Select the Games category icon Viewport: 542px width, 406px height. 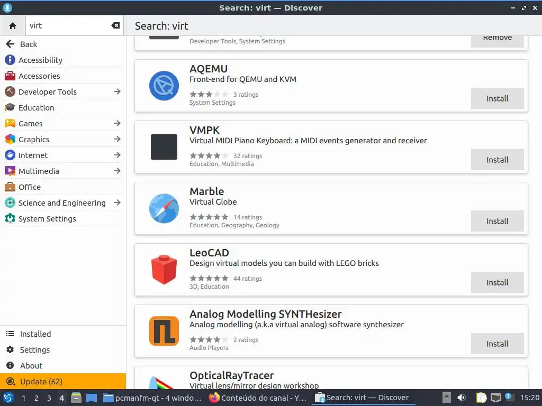10,124
